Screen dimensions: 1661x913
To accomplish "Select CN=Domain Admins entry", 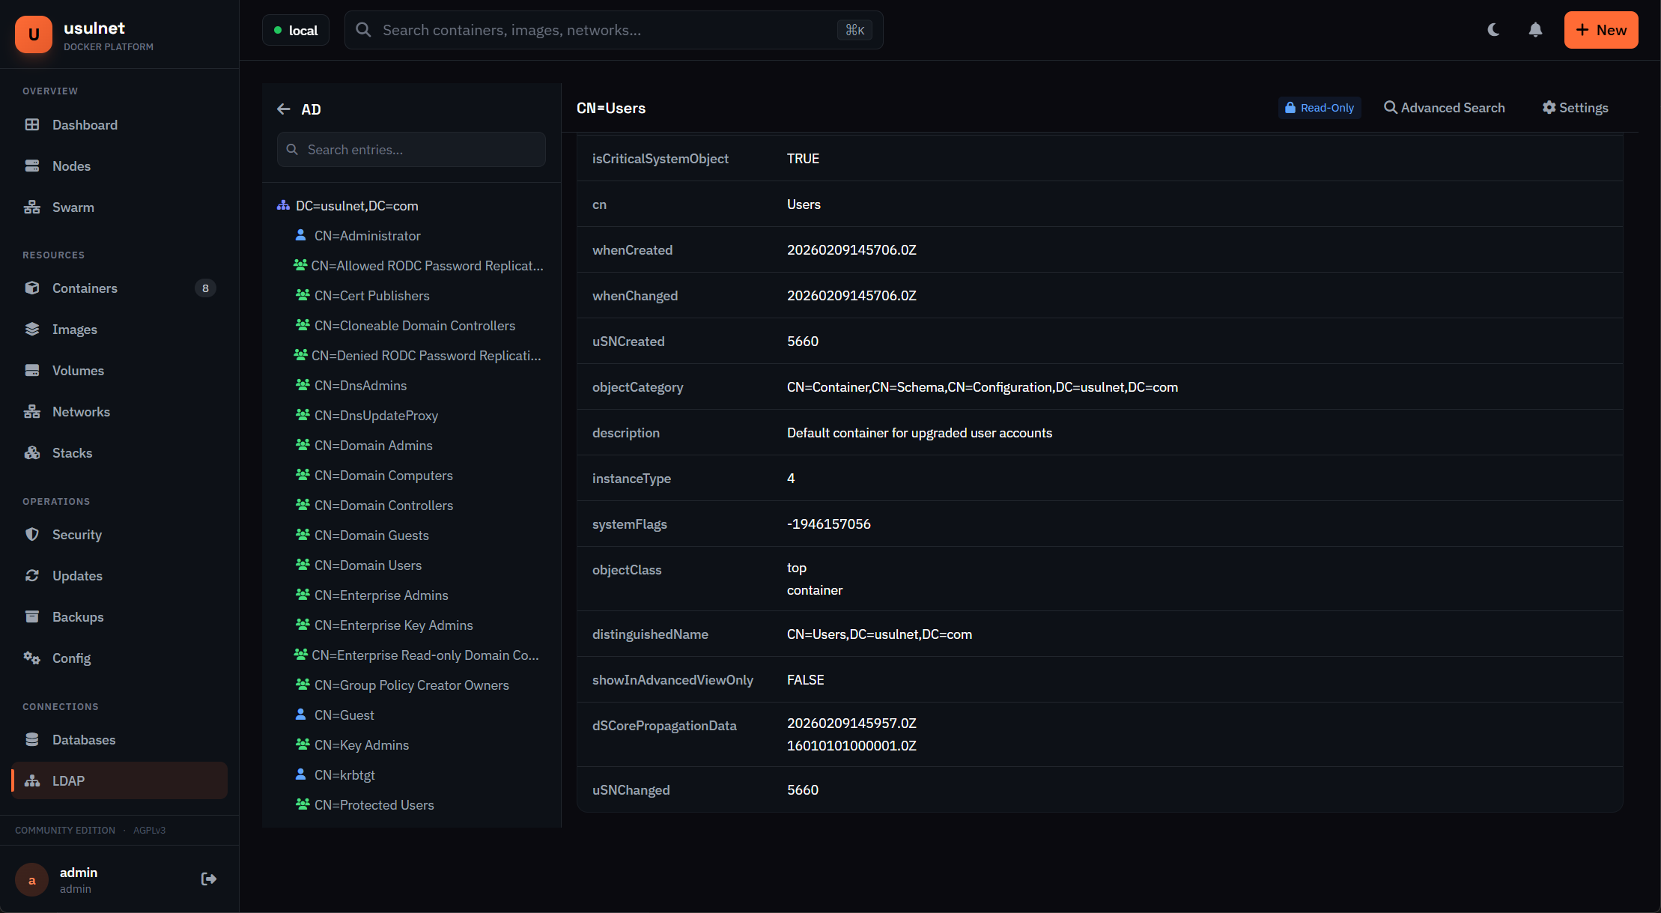I will [373, 445].
